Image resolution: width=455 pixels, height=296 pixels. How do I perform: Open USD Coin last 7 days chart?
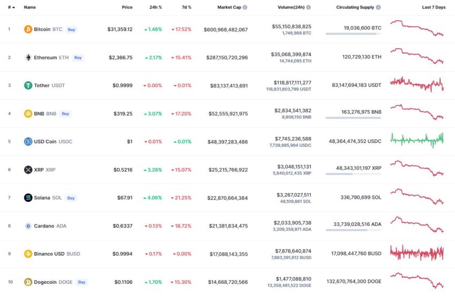point(417,140)
